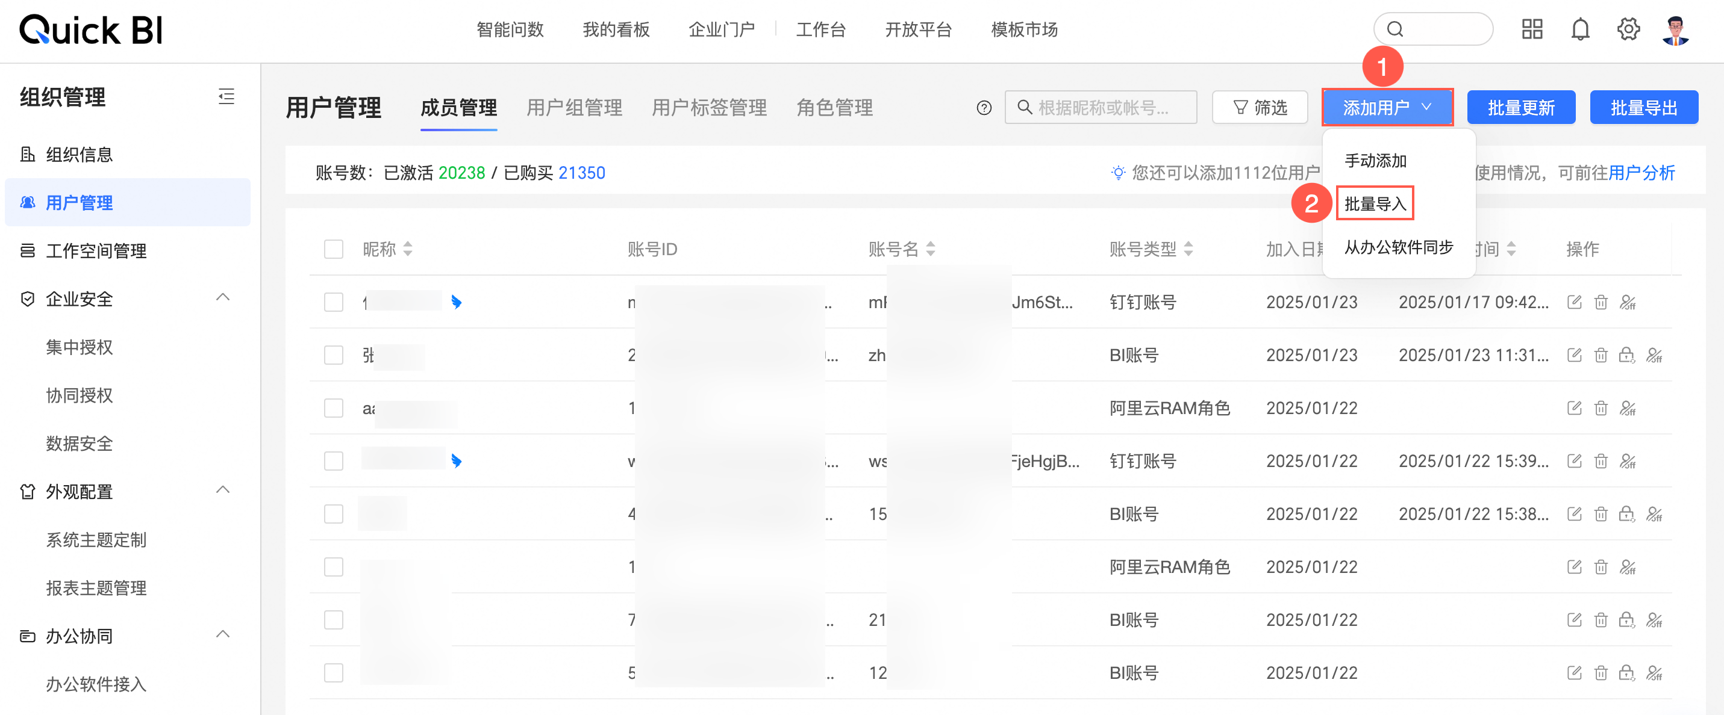Open the 添加用户 dropdown button
The width and height of the screenshot is (1724, 715).
coord(1387,108)
